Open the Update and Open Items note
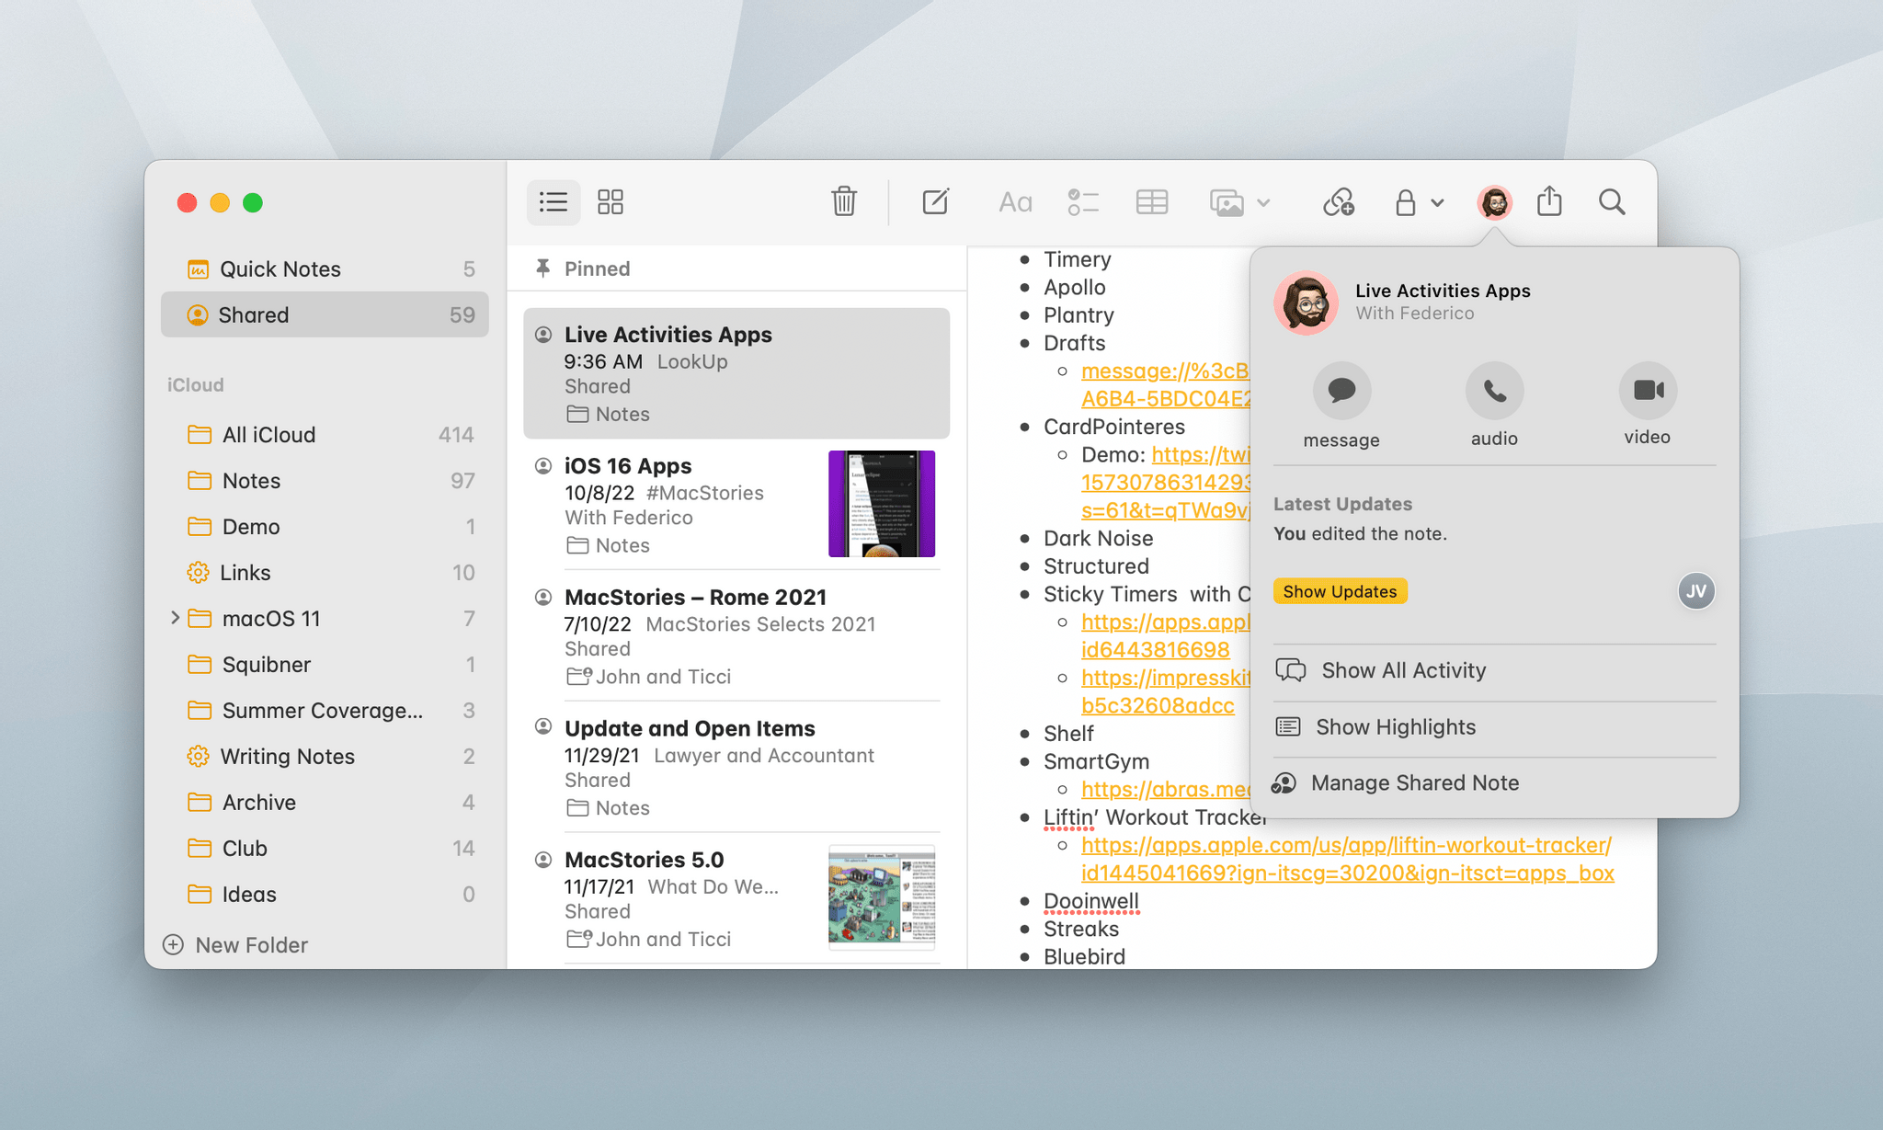This screenshot has height=1130, width=1883. tap(736, 767)
